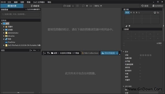Open the 文件 menu
The width and height of the screenshot is (165, 94).
(x=9, y=2)
